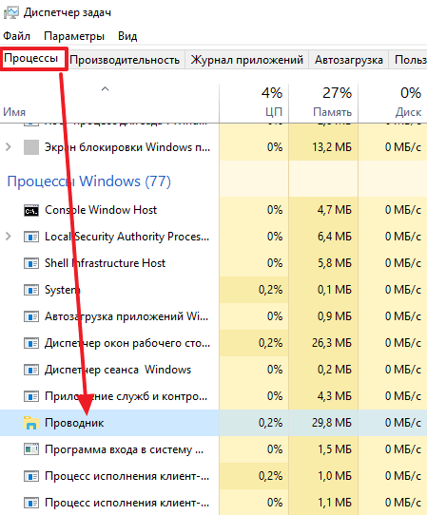This screenshot has height=515, width=427.
Task: Open the Файл menu
Action: (16, 36)
